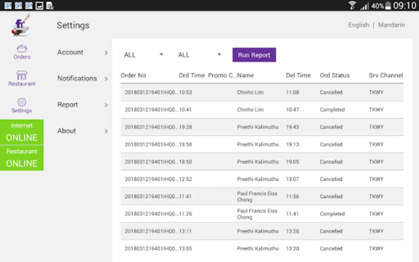Open the Report settings menu item
The height and width of the screenshot is (262, 419).
pos(68,105)
